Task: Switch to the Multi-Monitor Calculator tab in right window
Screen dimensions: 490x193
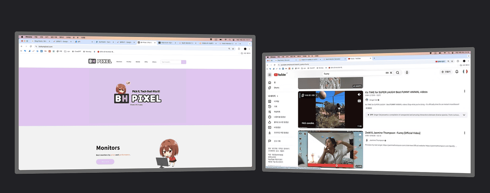Action: click(334, 59)
